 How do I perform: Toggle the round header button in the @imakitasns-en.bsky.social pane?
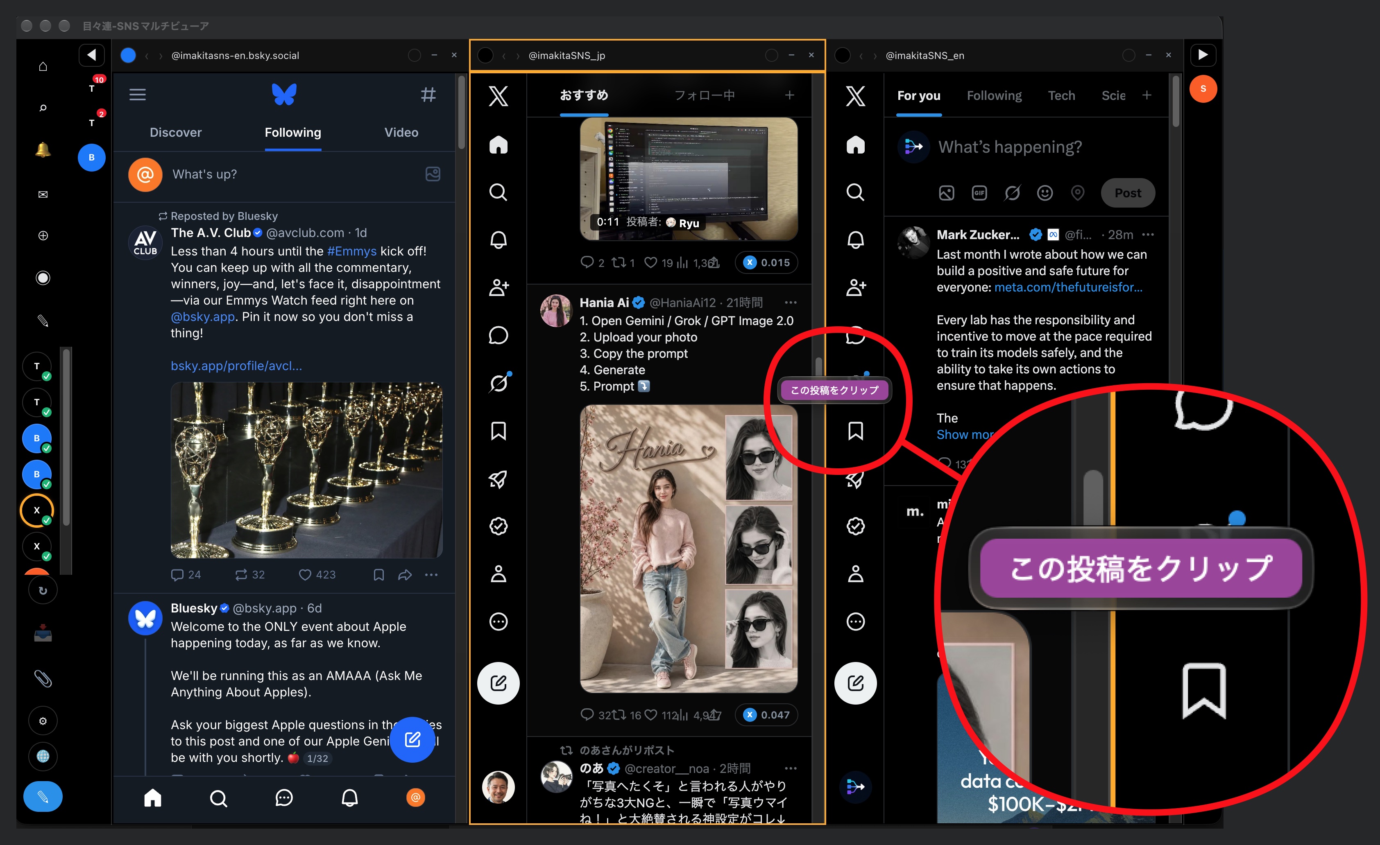[415, 55]
